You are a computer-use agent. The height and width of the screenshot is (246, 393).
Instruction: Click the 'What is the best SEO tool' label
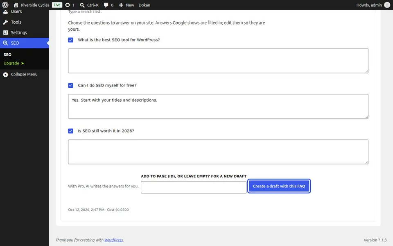pos(119,40)
